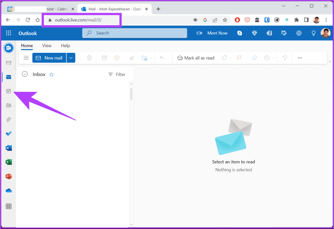Toggle the select-all circle beside Inbox
The width and height of the screenshot is (334, 229).
[25, 74]
